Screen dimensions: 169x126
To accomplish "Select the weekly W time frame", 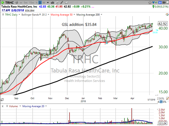I will pyautogui.click(x=44, y=3).
